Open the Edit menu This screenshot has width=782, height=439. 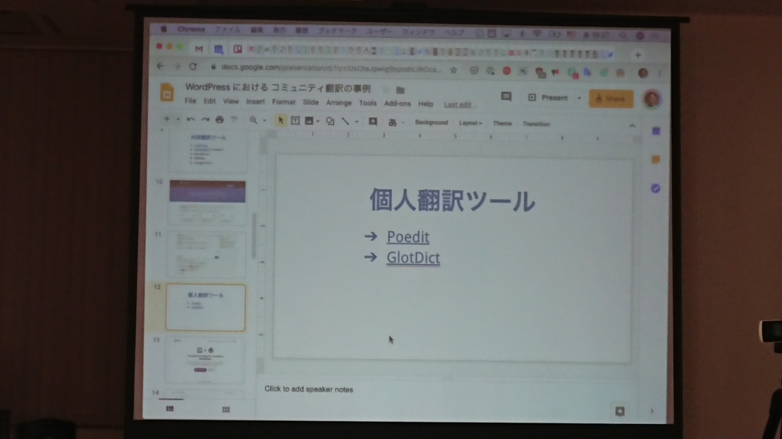pos(209,101)
